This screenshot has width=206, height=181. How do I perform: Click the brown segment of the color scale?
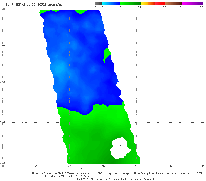pyautogui.click(x=173, y=3)
